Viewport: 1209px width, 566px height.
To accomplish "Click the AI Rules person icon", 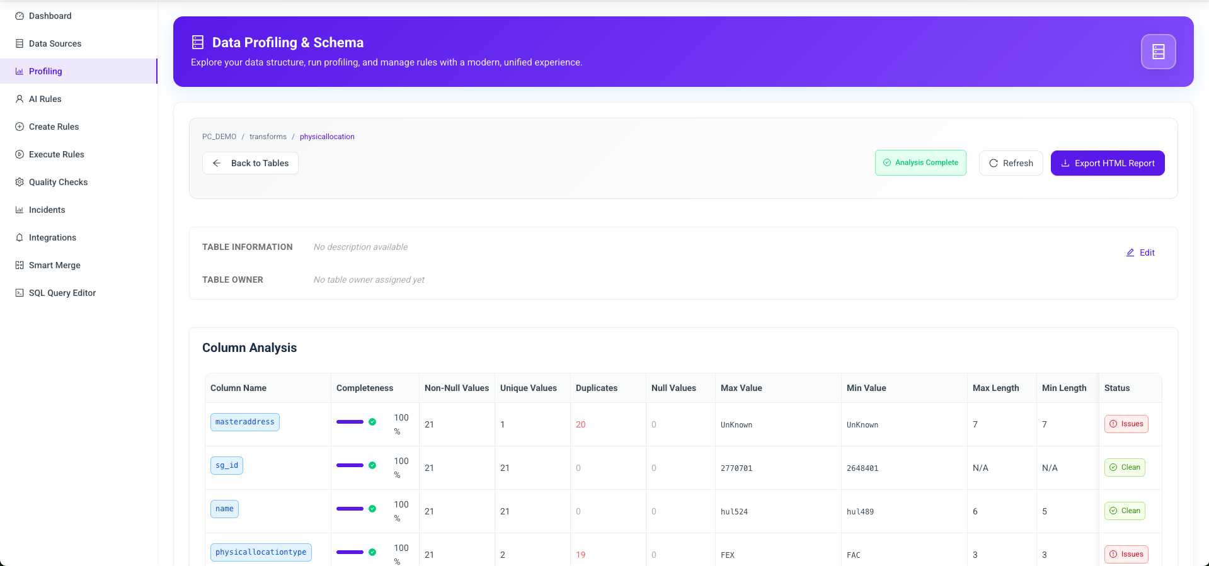I will coord(20,99).
